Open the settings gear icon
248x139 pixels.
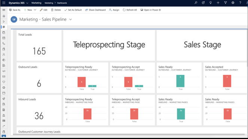(x=233, y=3)
